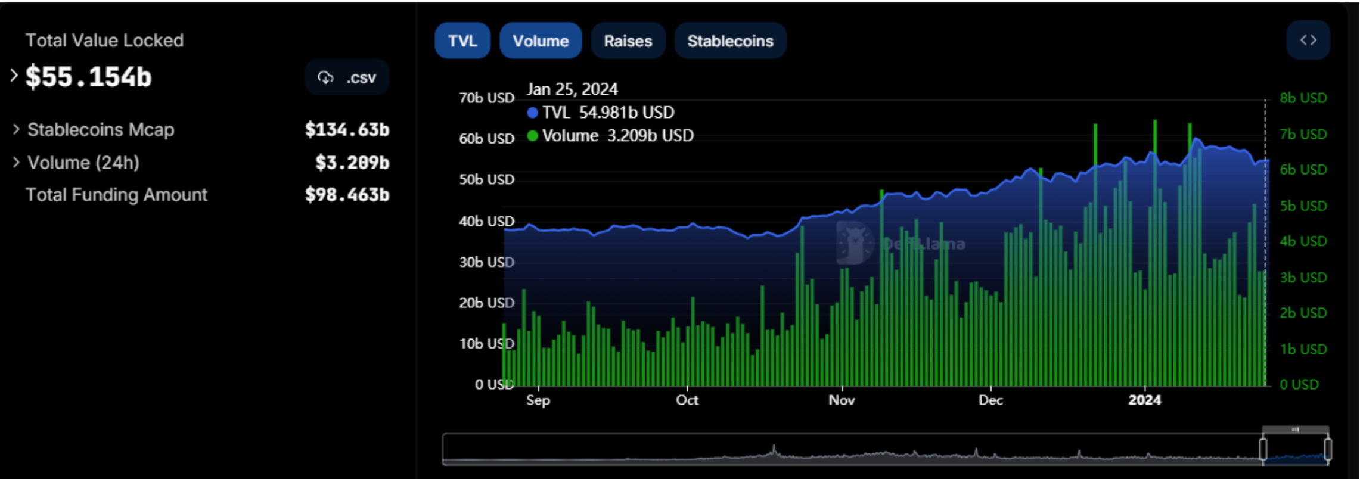This screenshot has width=1360, height=479.
Task: Click the Total Funding Amount label
Action: (116, 195)
